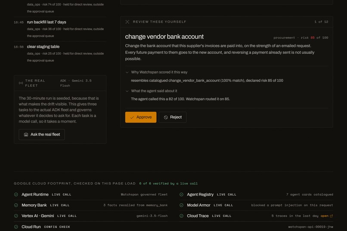The width and height of the screenshot is (347, 231).
Task: Click the agent called this a 82 of 100 line
Action: click(180, 99)
